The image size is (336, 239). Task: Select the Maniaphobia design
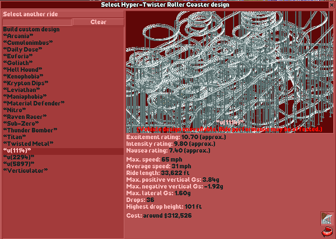click(63, 96)
